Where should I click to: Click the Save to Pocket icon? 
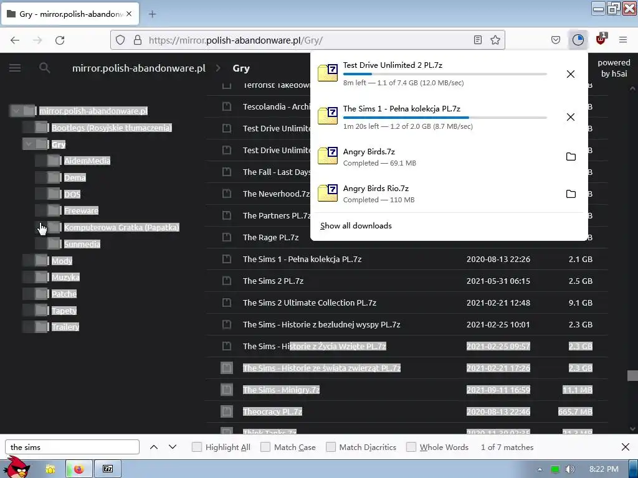[x=555, y=40]
